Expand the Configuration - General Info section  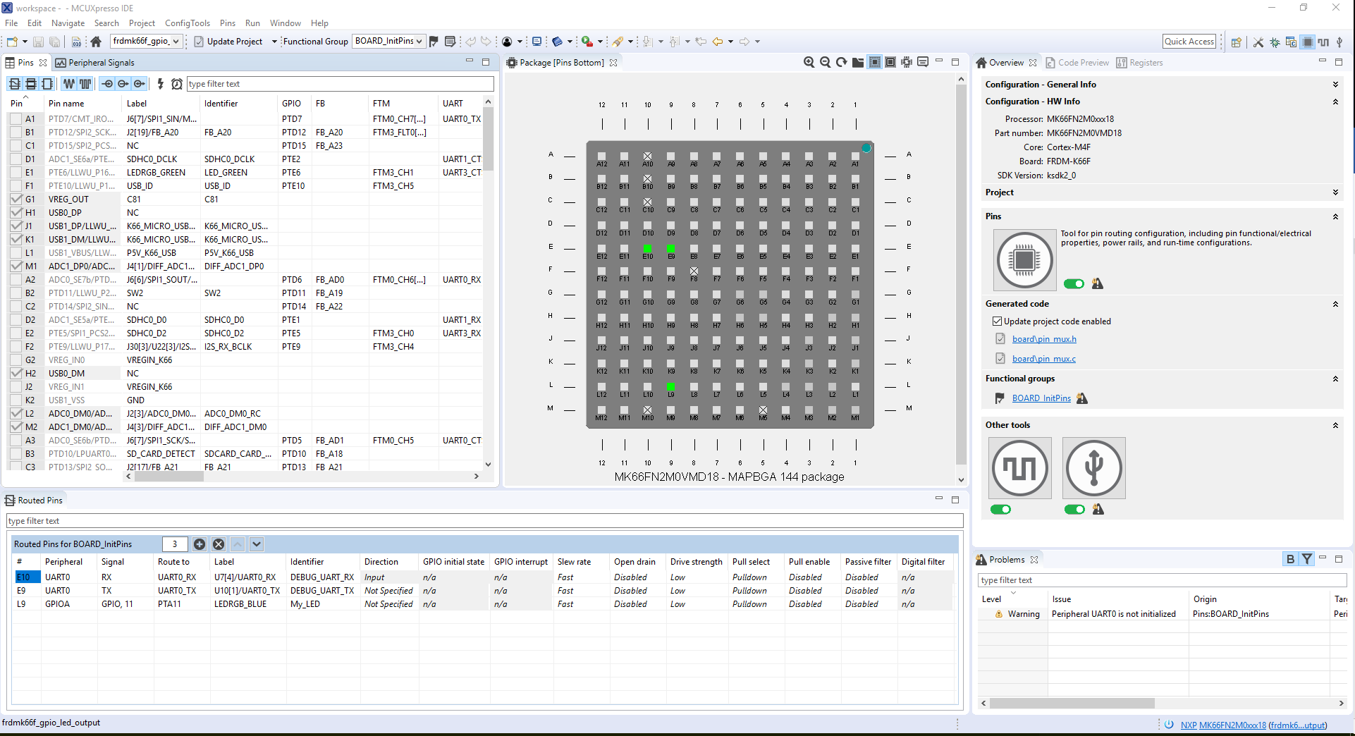[x=1335, y=85]
